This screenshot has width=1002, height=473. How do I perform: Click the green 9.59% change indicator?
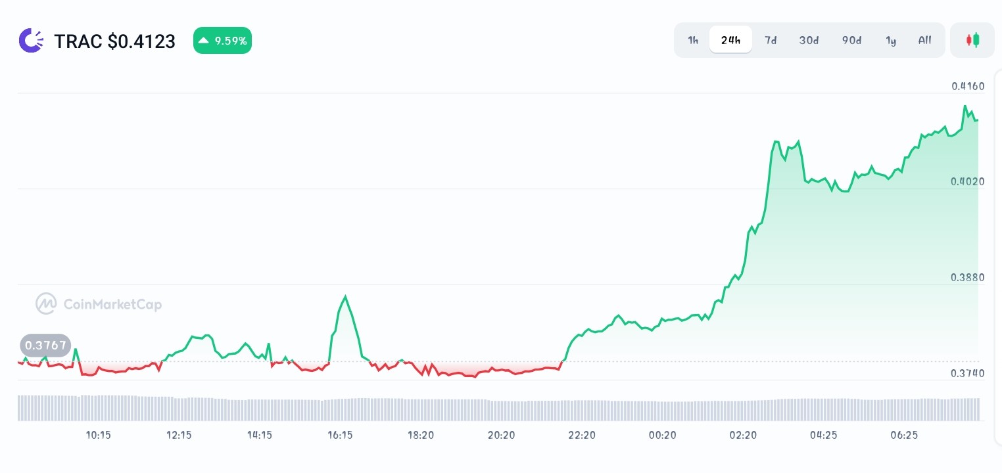[x=222, y=40]
